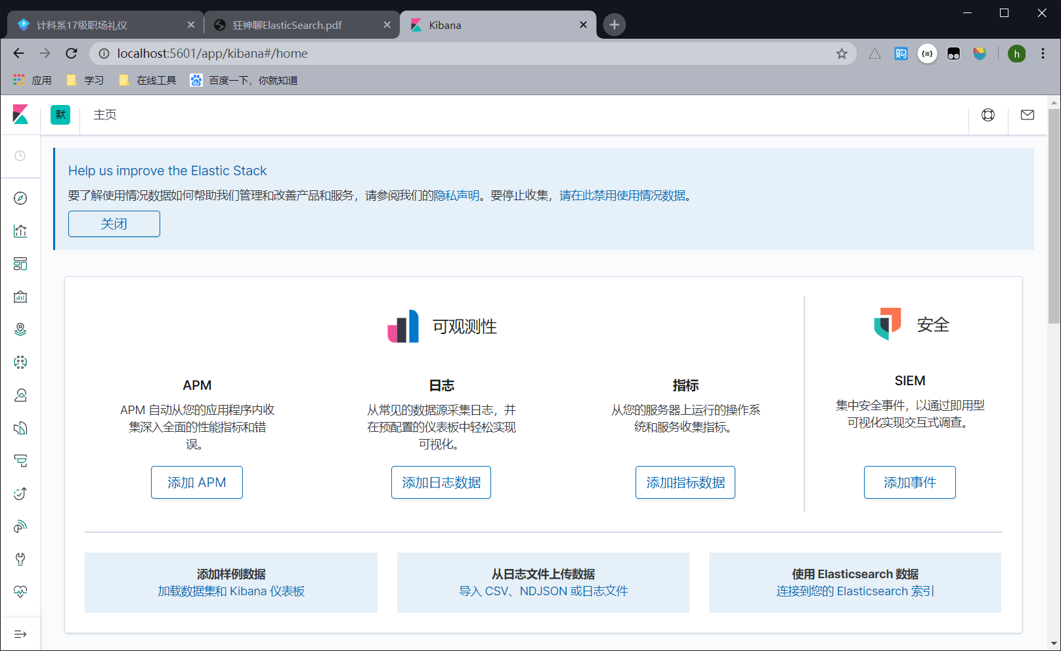1061x651 pixels.
Task: Focus the address bar URL
Action: click(x=473, y=53)
